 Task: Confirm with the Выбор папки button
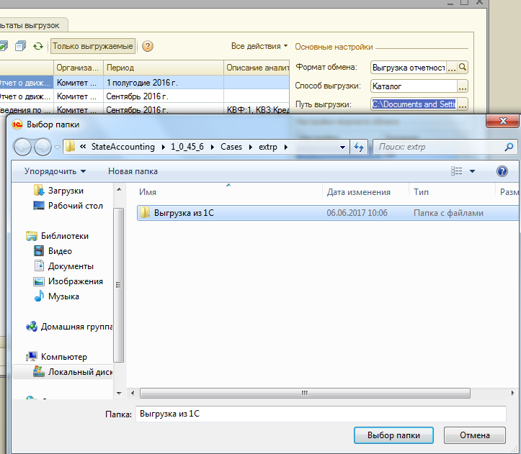393,435
